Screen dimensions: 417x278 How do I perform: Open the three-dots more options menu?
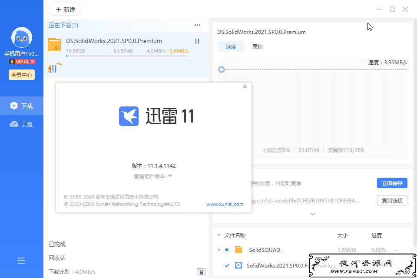coord(197,25)
